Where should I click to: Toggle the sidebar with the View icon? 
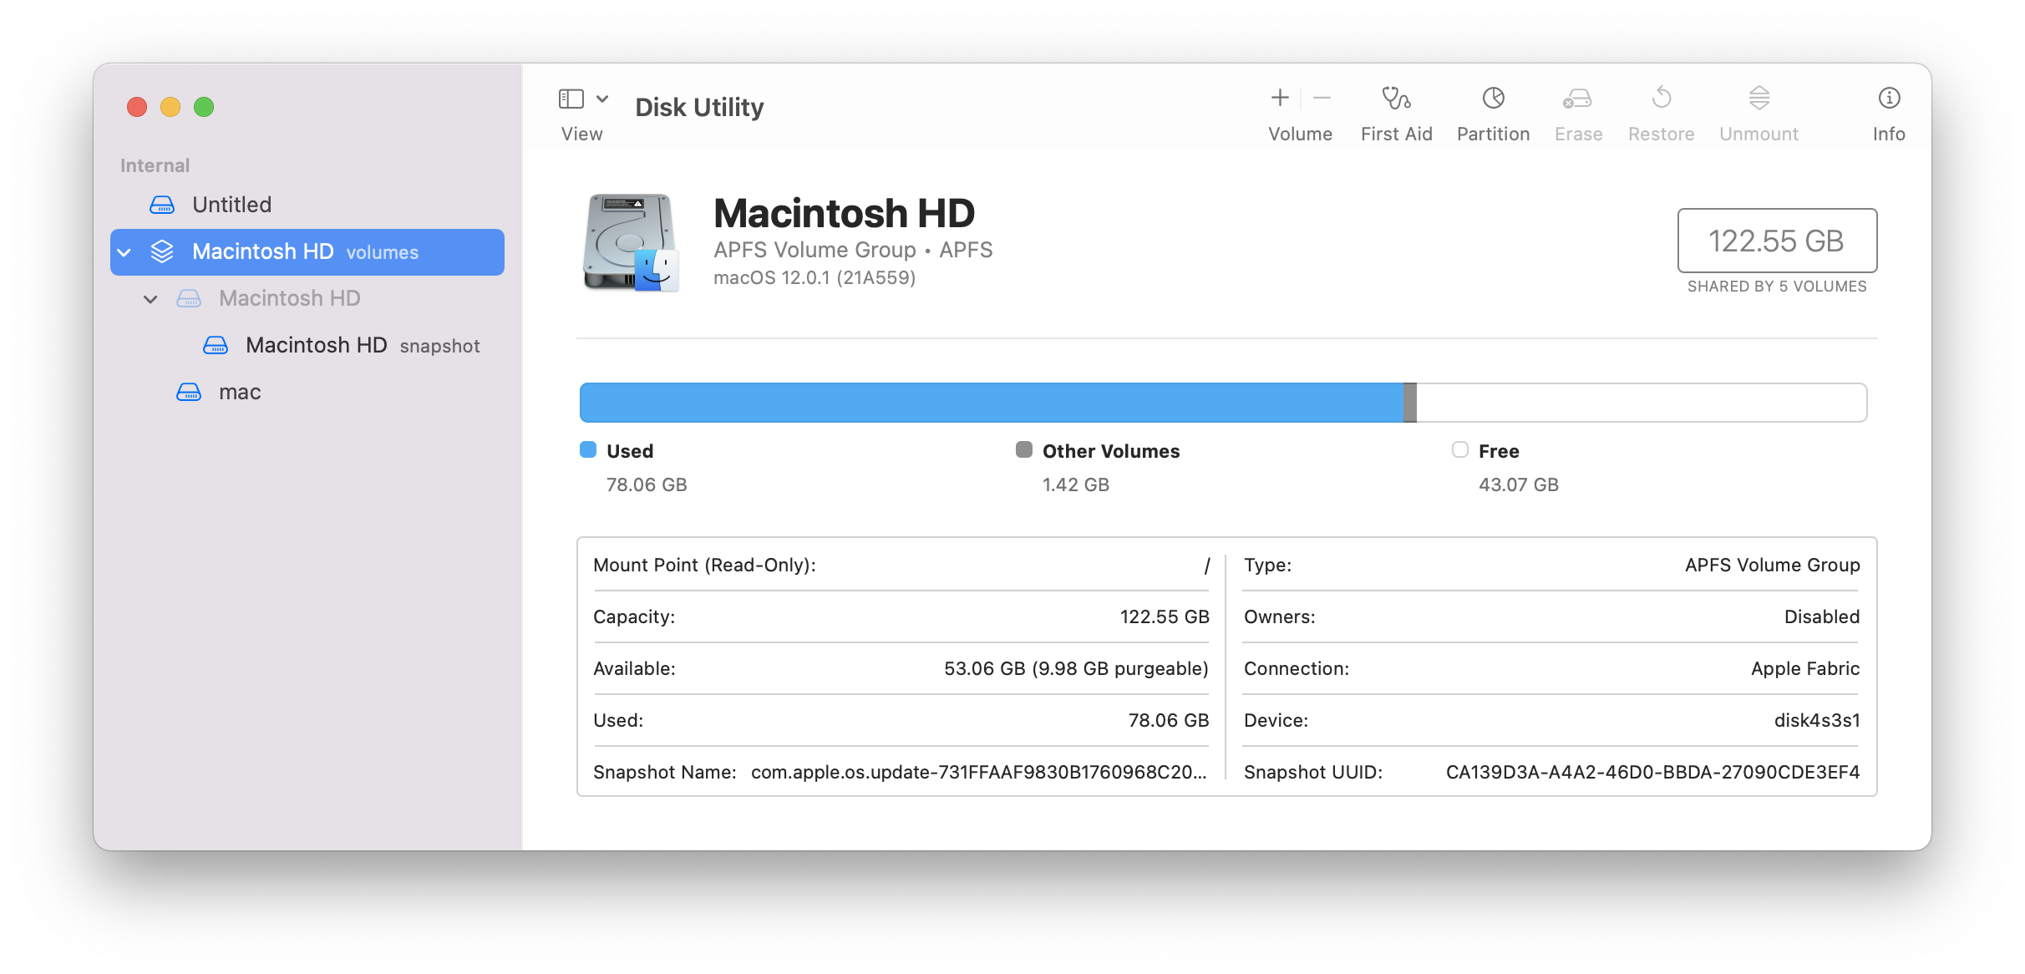(571, 99)
